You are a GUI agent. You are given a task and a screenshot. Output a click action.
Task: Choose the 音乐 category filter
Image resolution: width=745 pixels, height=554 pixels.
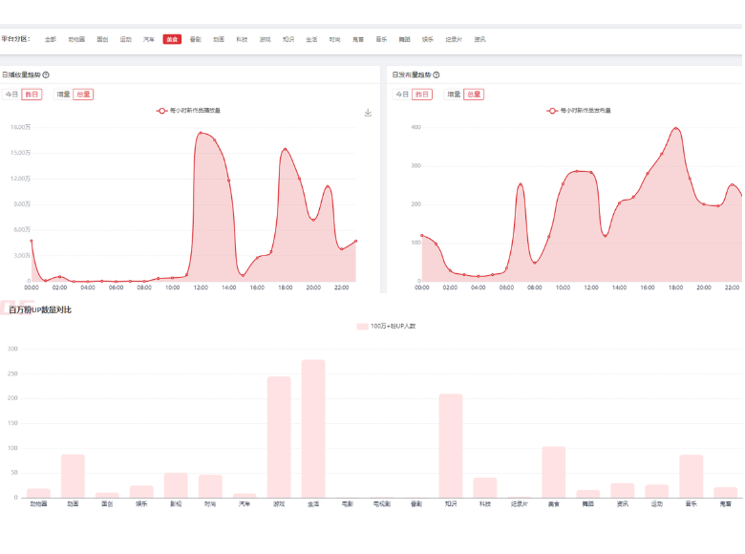[x=381, y=39]
